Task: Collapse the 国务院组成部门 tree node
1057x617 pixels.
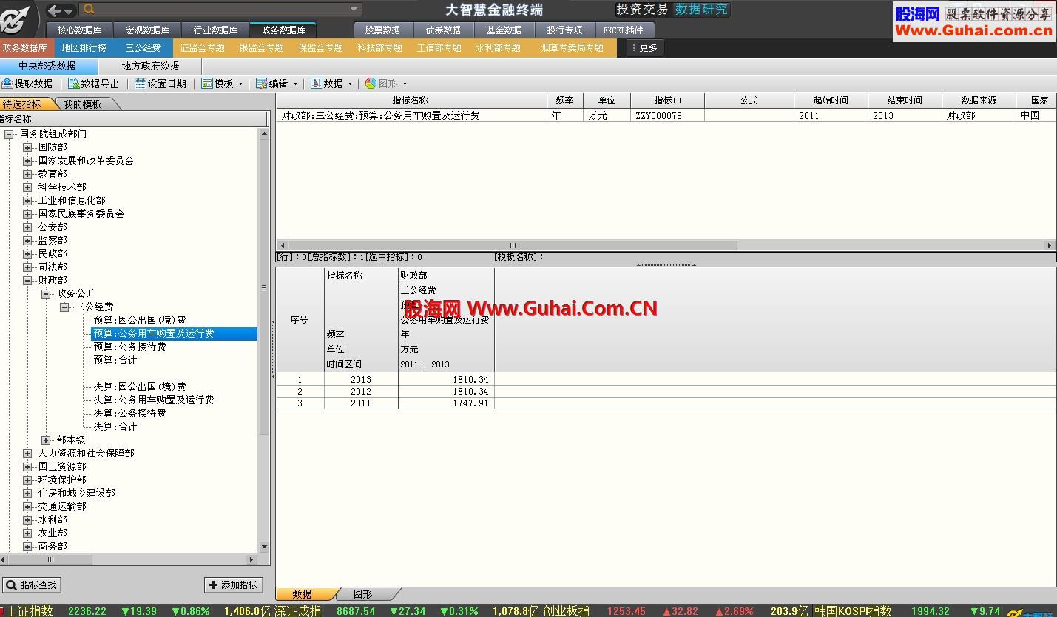Action: pos(9,134)
